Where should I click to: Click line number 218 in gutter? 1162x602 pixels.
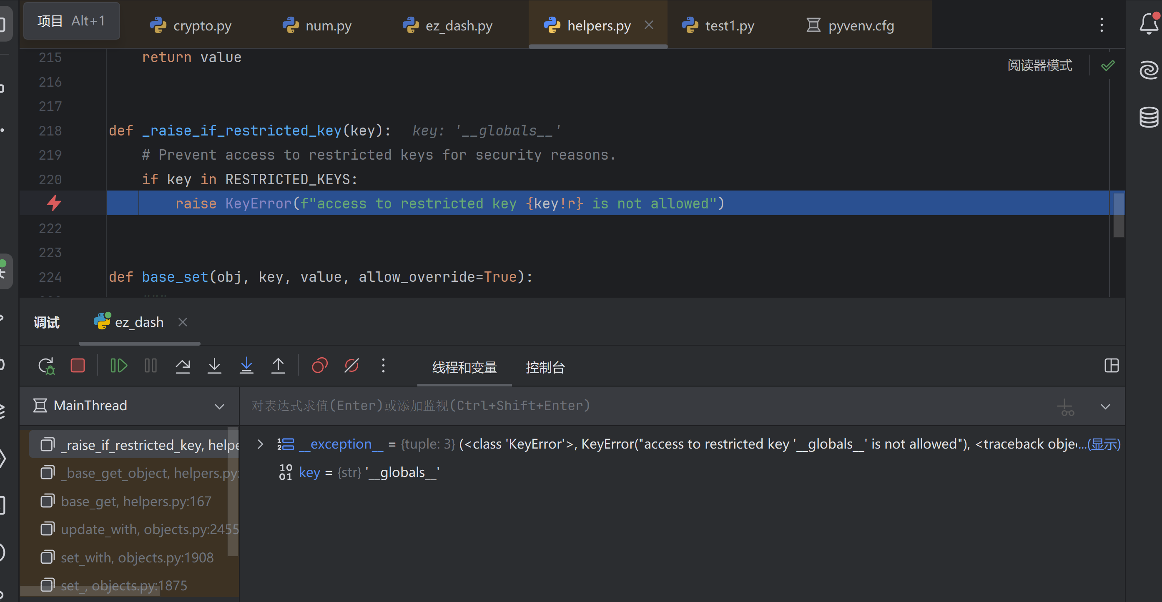coord(50,131)
